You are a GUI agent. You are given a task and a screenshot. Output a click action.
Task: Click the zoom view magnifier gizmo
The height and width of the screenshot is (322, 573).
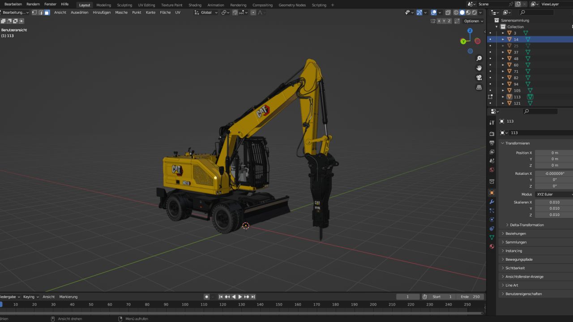click(x=479, y=59)
